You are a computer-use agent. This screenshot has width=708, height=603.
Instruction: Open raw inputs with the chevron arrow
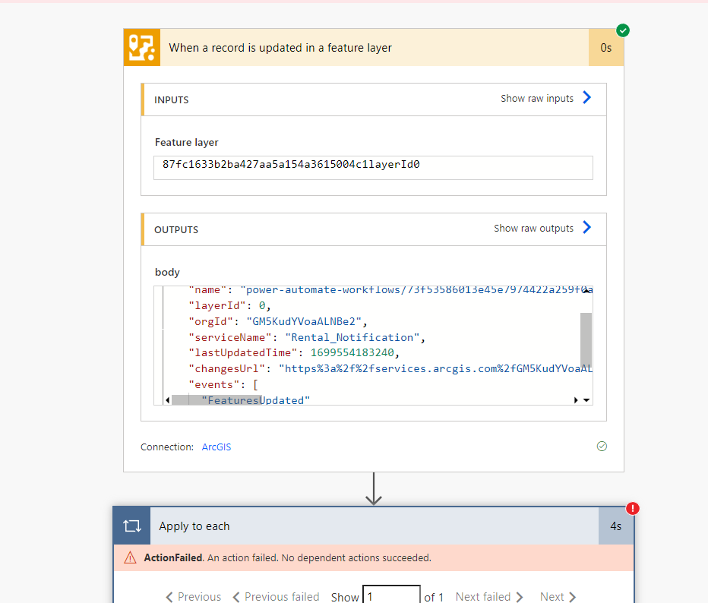coord(586,97)
